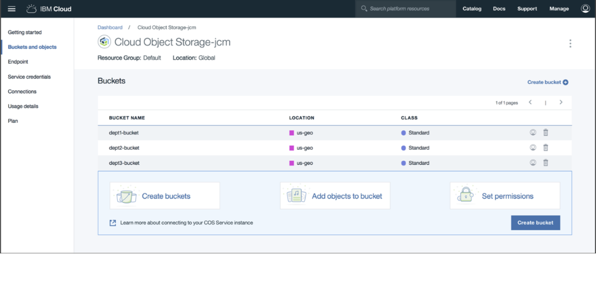Open access policy icon for dept3-bucket
Viewport: 596px width, 307px height.
(533, 163)
